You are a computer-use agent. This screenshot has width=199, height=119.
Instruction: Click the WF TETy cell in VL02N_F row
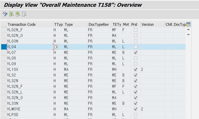point(117,30)
